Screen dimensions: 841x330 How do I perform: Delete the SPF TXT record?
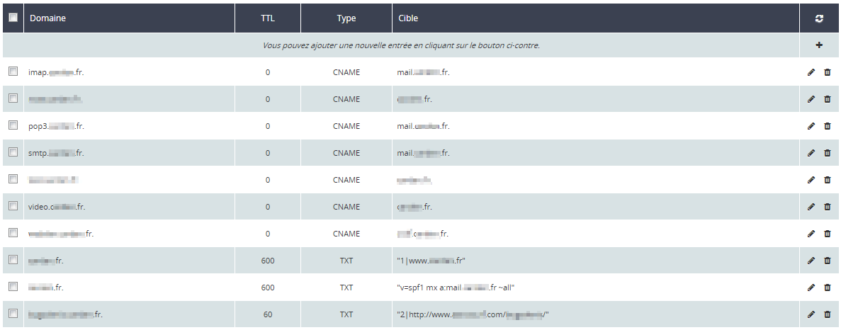pyautogui.click(x=827, y=288)
